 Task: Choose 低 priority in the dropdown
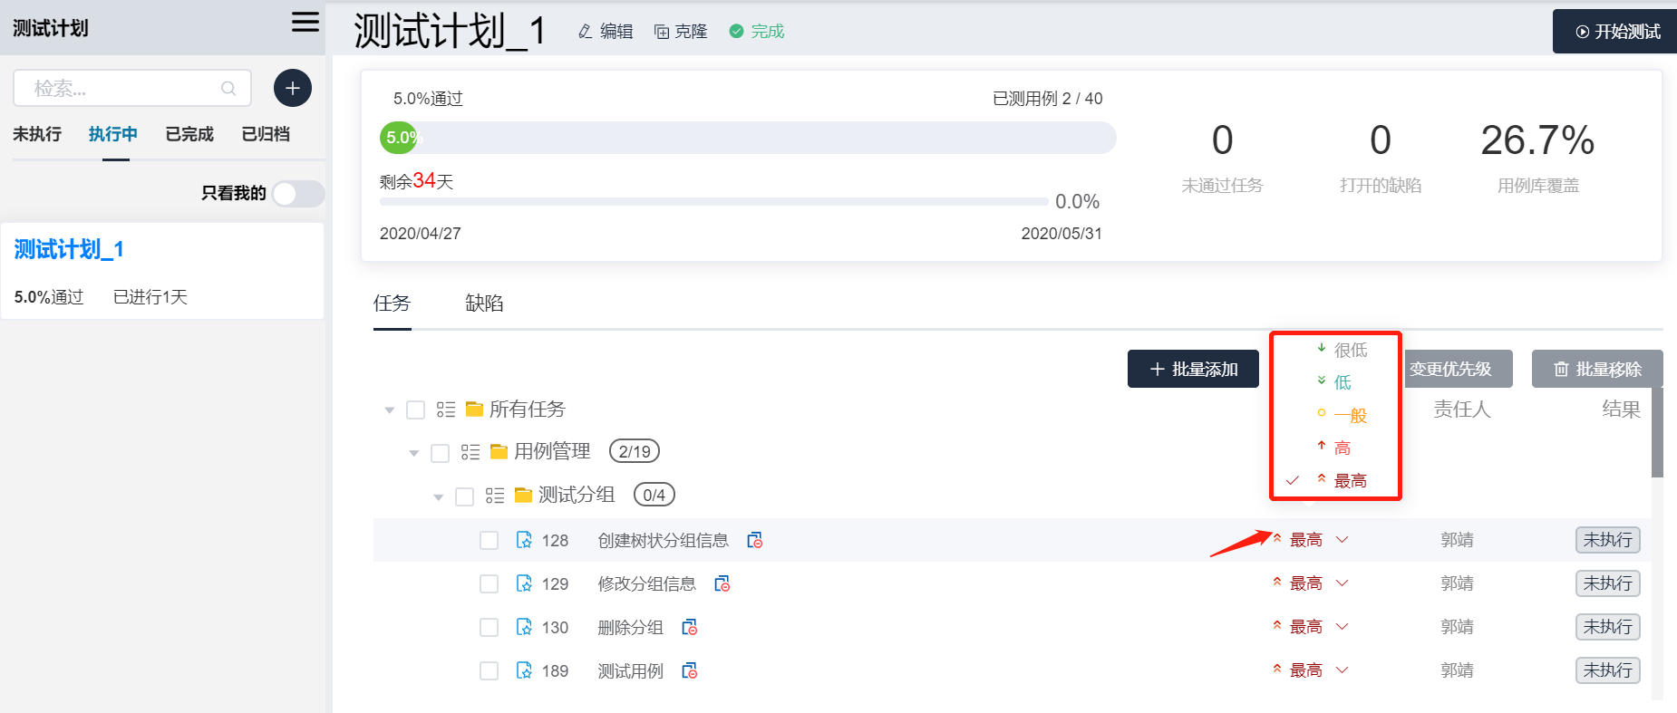tap(1336, 382)
